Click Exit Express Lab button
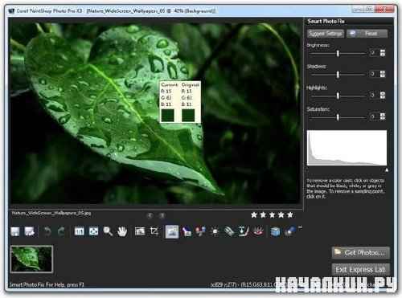 360,269
